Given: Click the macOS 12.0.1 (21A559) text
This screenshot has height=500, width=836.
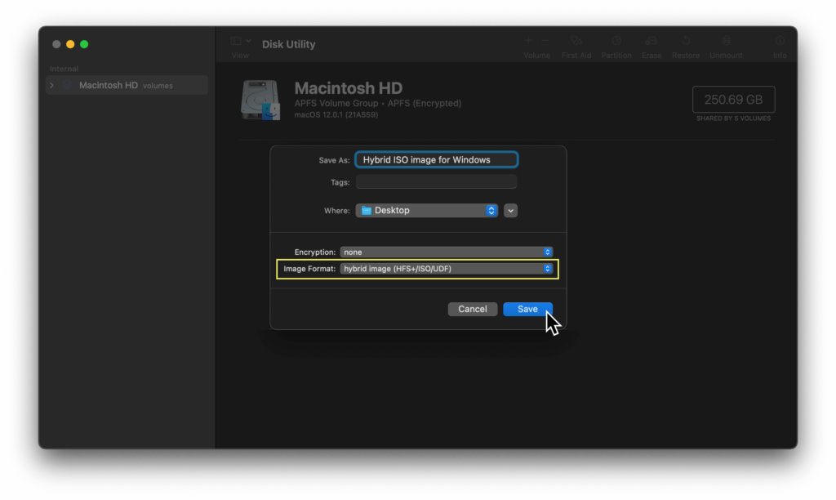Looking at the screenshot, I should point(336,114).
